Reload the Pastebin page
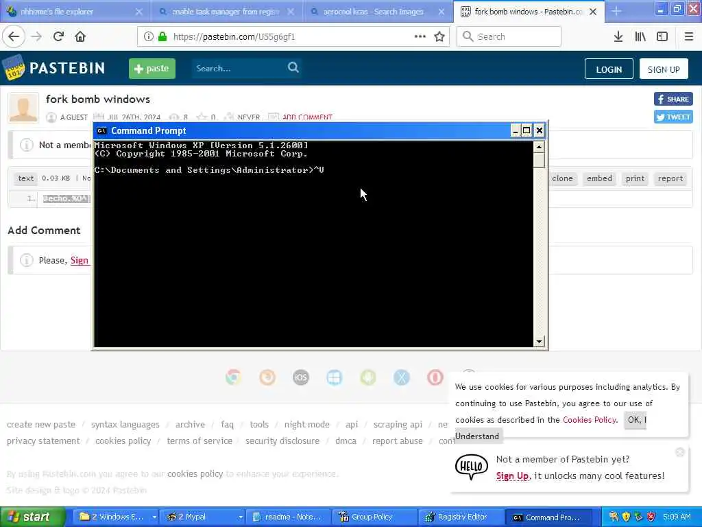 click(x=59, y=37)
